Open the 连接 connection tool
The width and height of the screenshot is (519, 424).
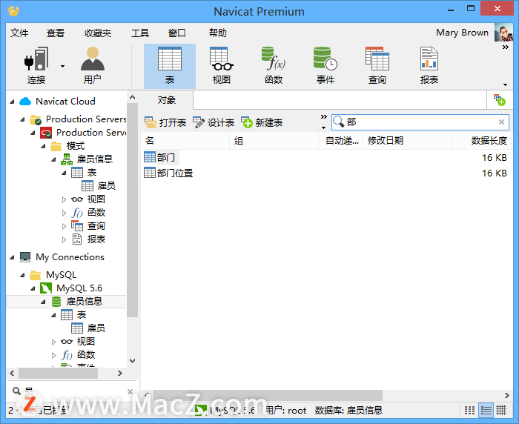click(36, 65)
